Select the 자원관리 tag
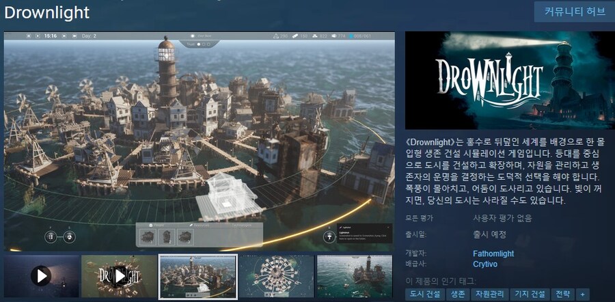The image size is (615, 302). (x=490, y=294)
